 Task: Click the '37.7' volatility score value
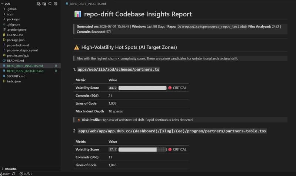coord(113,149)
